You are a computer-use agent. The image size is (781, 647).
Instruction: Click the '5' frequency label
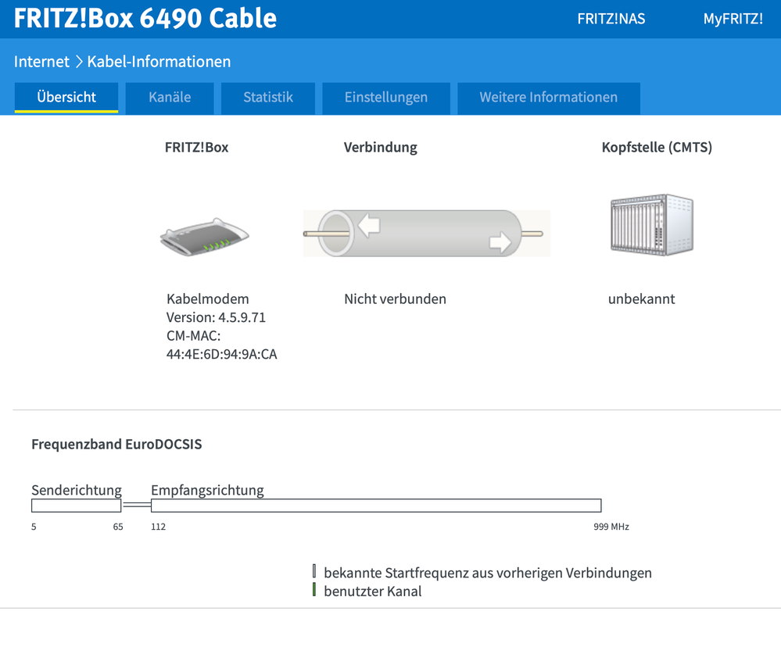(x=34, y=527)
